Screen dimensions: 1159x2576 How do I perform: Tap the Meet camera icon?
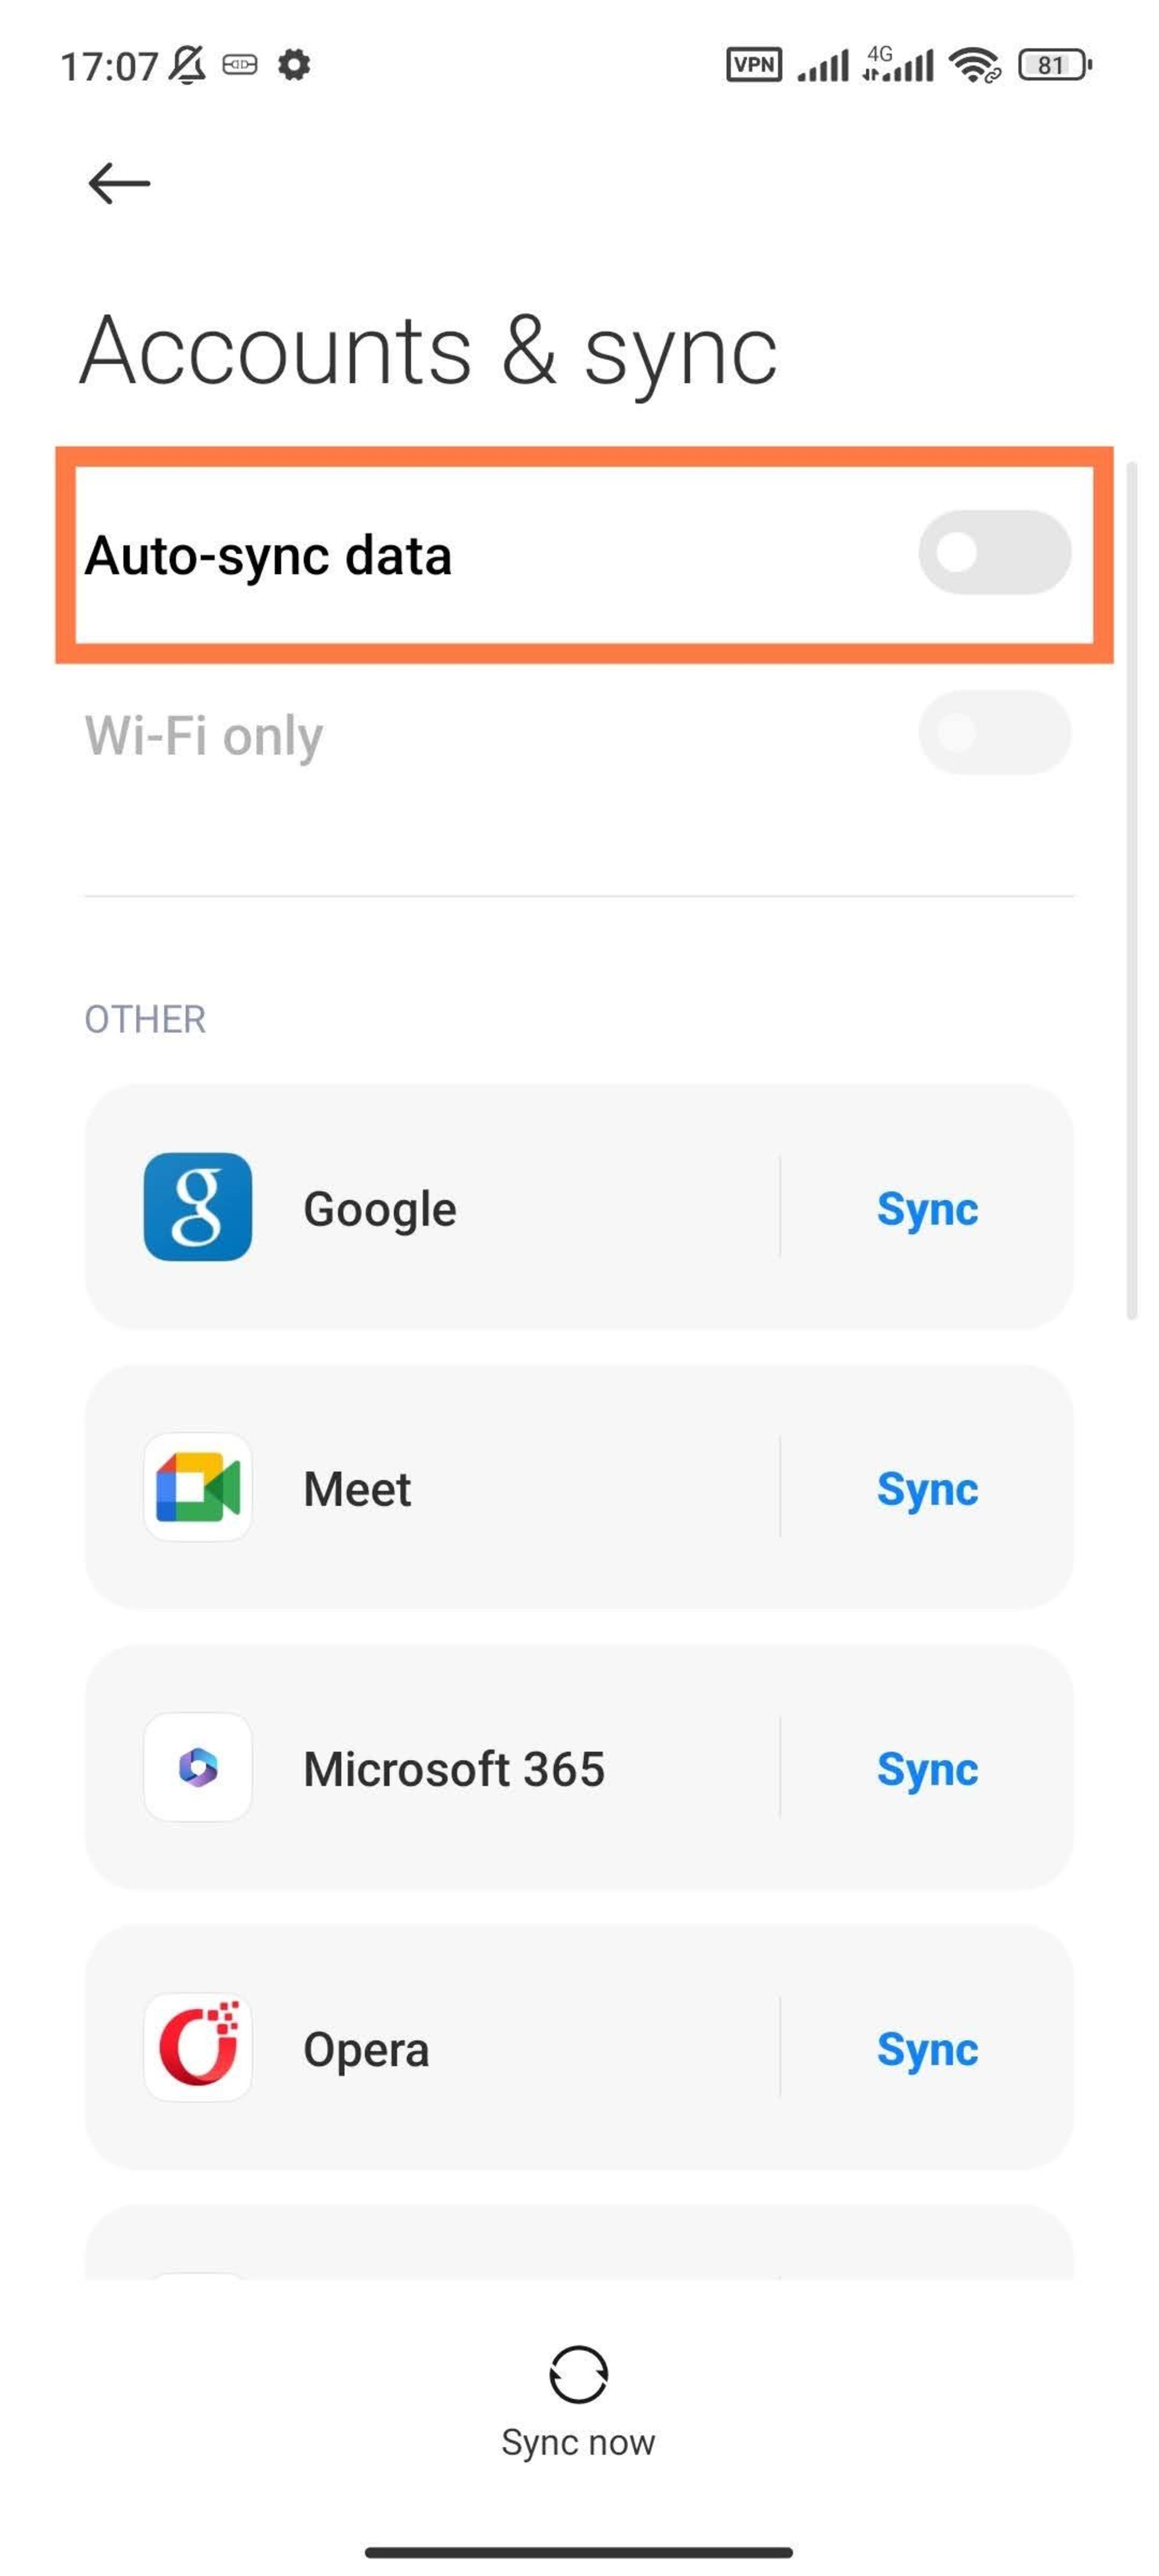click(198, 1487)
